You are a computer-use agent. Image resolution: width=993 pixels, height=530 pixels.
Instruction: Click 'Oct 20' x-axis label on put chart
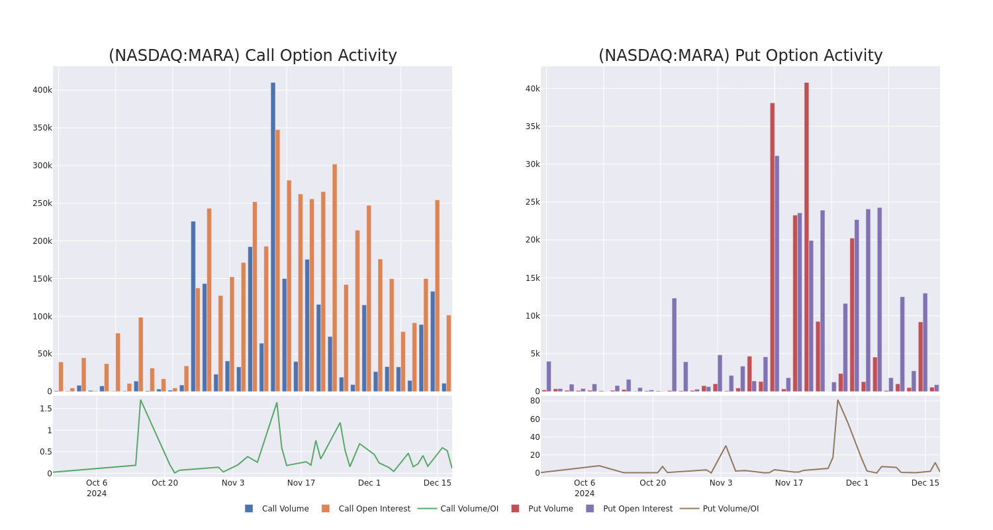(x=653, y=483)
